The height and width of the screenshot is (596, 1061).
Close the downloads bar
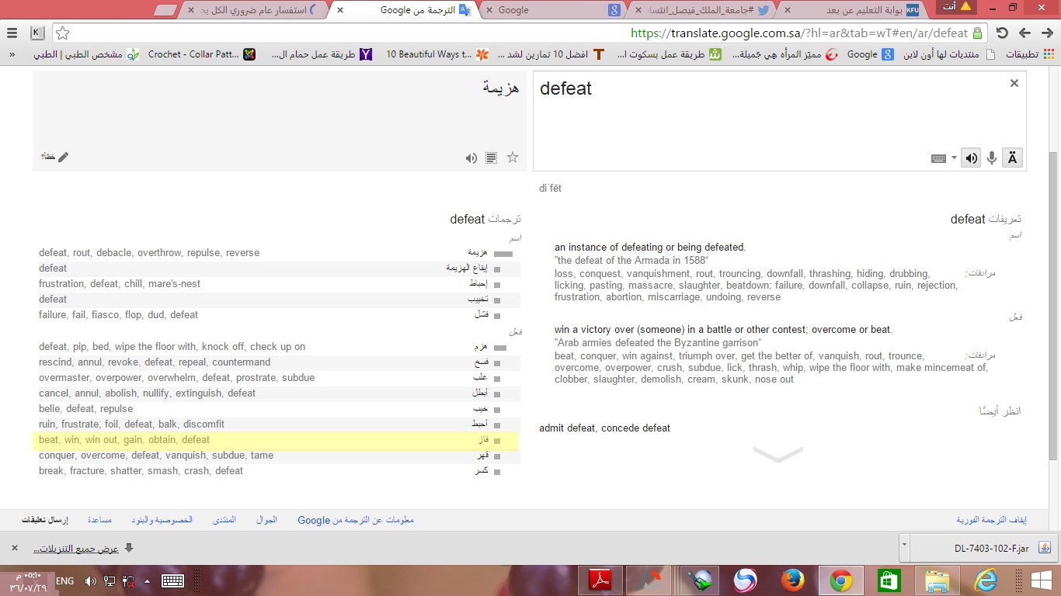(14, 548)
